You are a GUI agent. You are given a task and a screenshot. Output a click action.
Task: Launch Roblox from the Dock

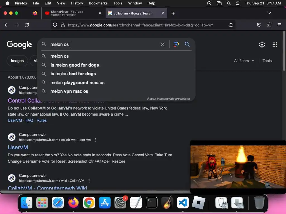click(x=199, y=202)
